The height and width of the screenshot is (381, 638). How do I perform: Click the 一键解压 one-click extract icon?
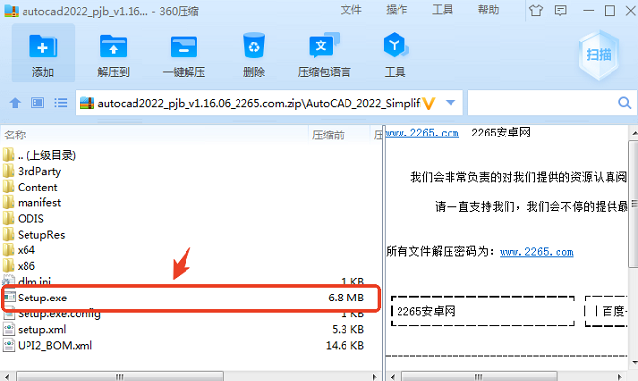click(x=184, y=47)
